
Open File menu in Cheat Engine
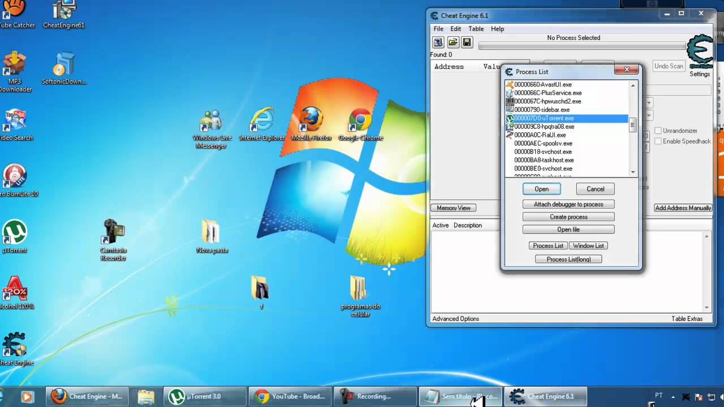tap(438, 29)
